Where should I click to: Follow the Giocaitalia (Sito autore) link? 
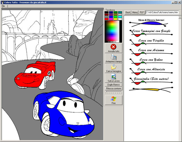coord(151,79)
